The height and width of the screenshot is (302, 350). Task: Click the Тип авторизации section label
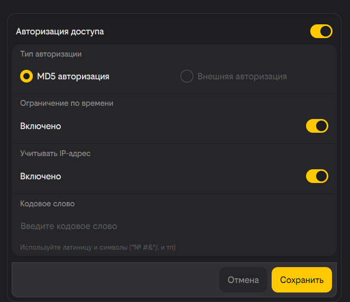click(51, 53)
